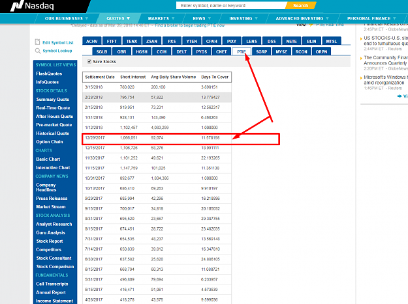Open FlashQuotes in the sidebar

[49, 74]
